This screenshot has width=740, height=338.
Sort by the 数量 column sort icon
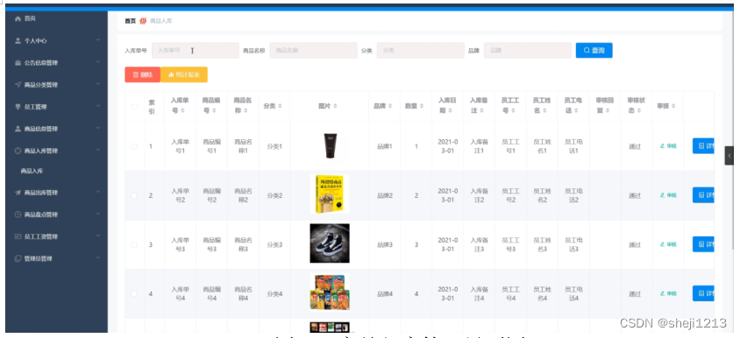(422, 107)
